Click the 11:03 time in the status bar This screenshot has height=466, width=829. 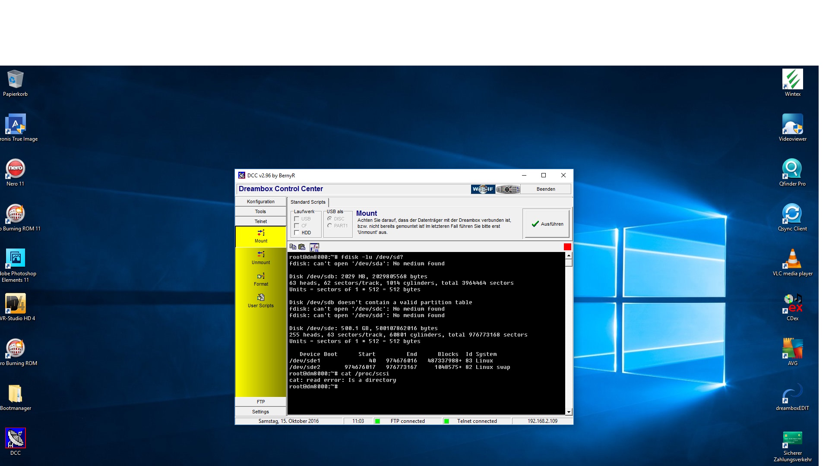click(x=358, y=421)
